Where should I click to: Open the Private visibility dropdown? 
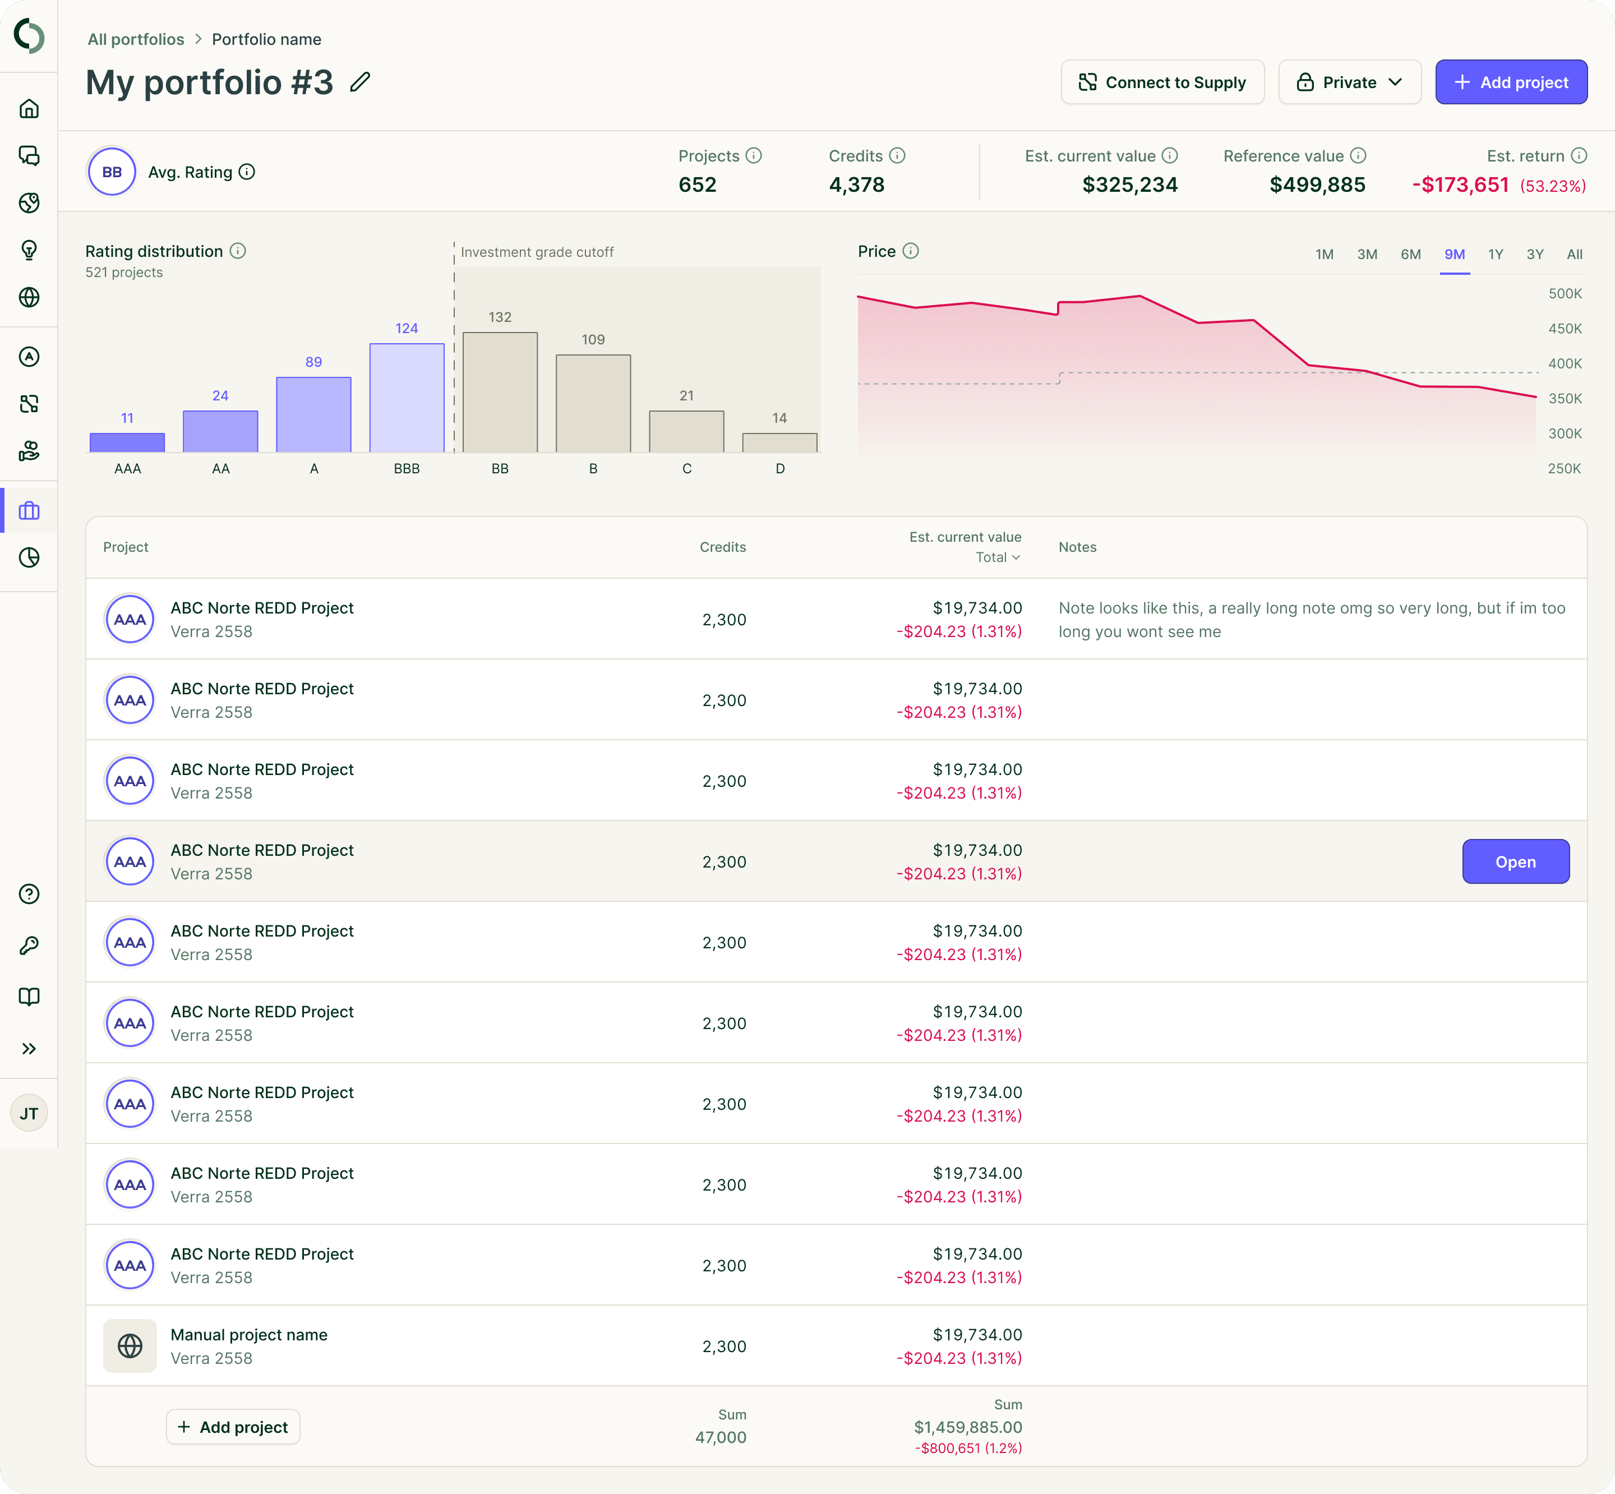pos(1349,82)
